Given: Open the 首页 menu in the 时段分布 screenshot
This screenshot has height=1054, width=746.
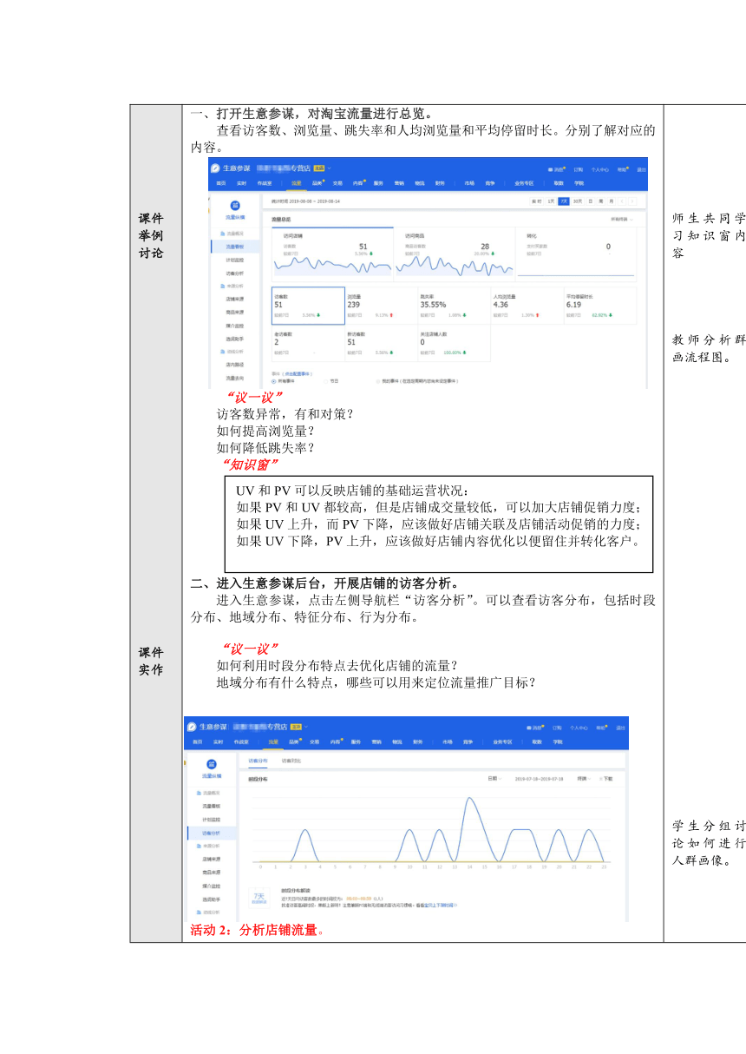Looking at the screenshot, I should click(x=198, y=741).
